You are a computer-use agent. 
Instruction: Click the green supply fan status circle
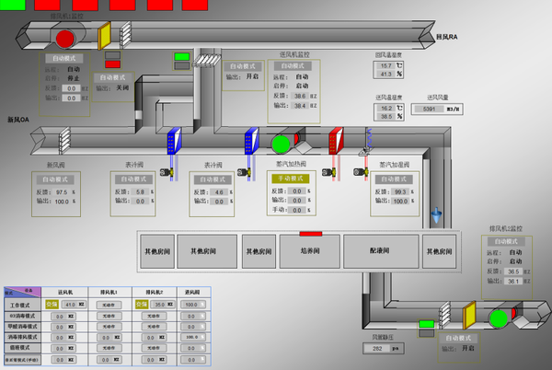(281, 144)
